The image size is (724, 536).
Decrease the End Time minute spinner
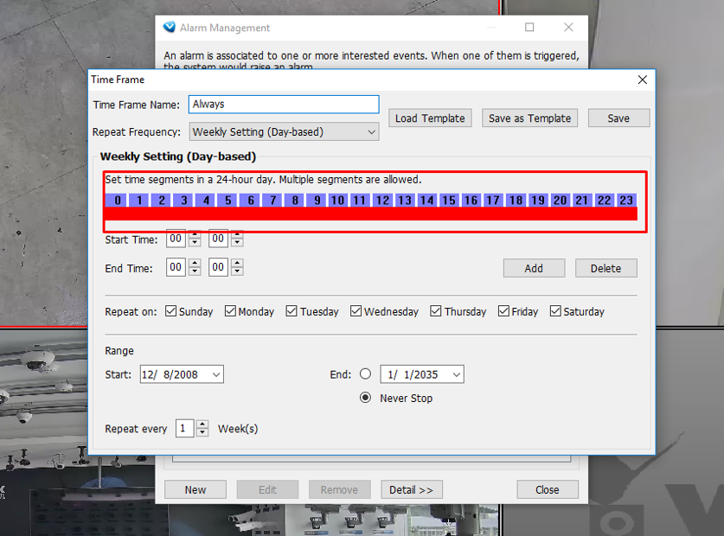click(x=237, y=272)
